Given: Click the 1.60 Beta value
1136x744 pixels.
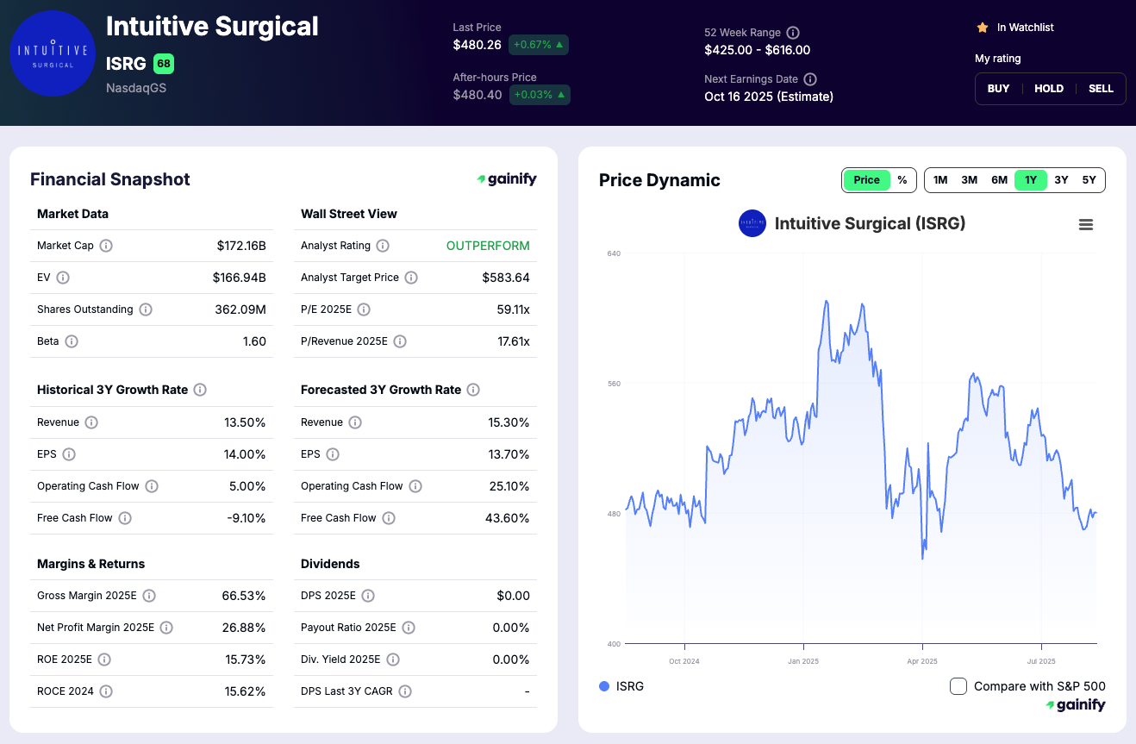Looking at the screenshot, I should (x=254, y=341).
